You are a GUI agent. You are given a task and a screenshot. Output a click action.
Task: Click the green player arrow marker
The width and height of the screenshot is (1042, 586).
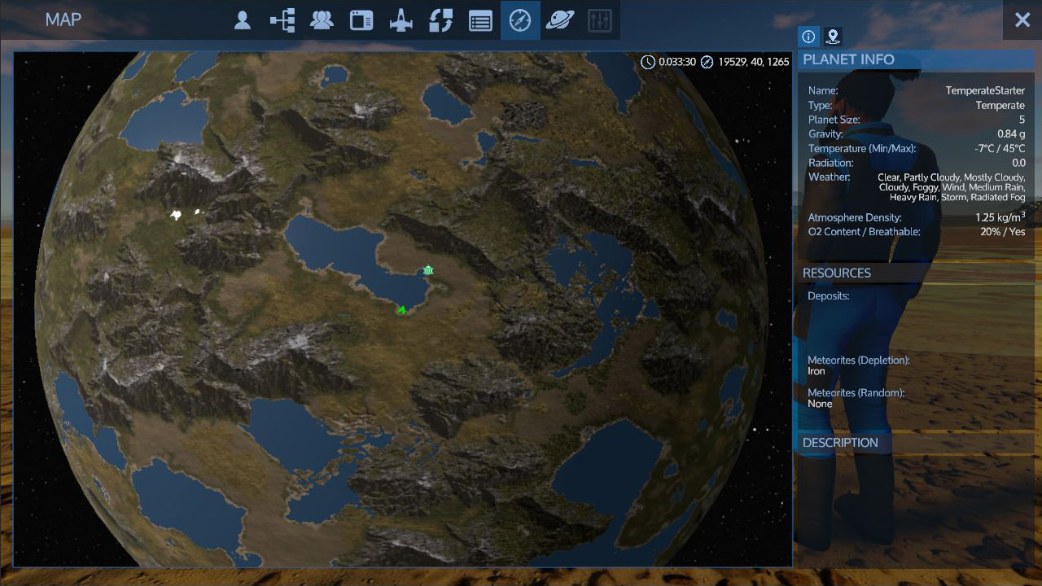(x=401, y=309)
